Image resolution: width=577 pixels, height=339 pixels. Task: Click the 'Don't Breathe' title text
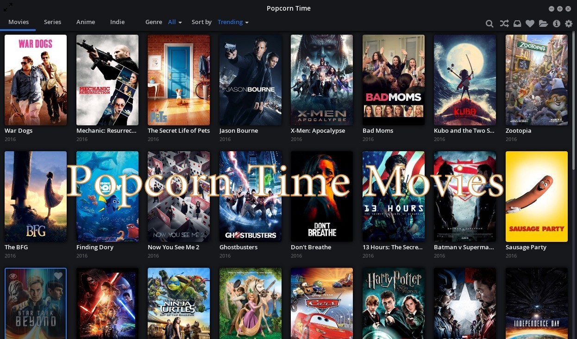(311, 247)
